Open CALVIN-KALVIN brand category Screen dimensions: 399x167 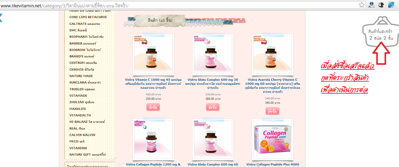82,135
